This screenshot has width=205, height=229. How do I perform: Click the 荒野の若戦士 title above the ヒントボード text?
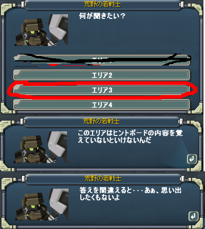pyautogui.click(x=101, y=121)
